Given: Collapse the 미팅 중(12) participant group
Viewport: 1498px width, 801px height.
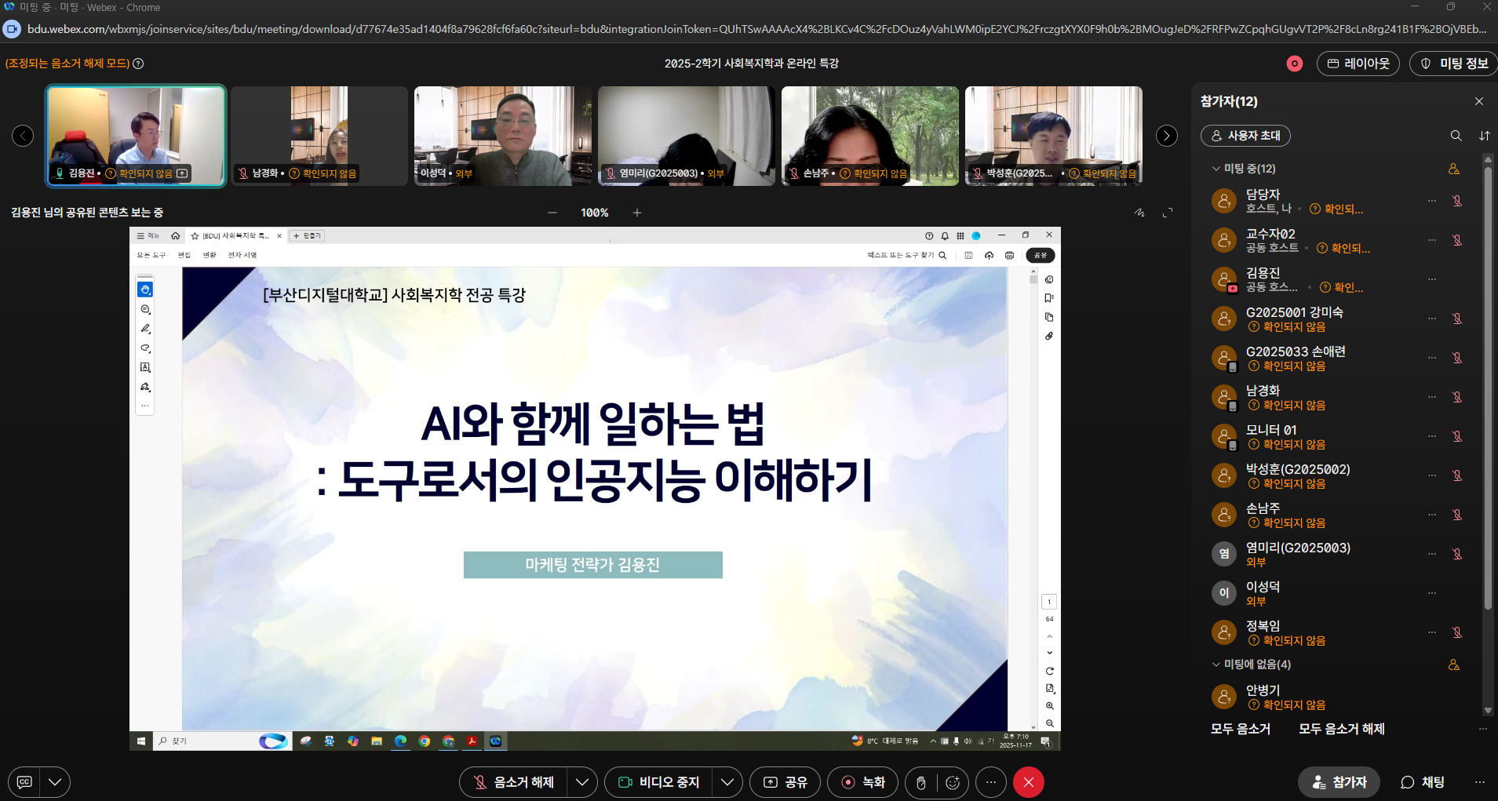Looking at the screenshot, I should [x=1216, y=169].
